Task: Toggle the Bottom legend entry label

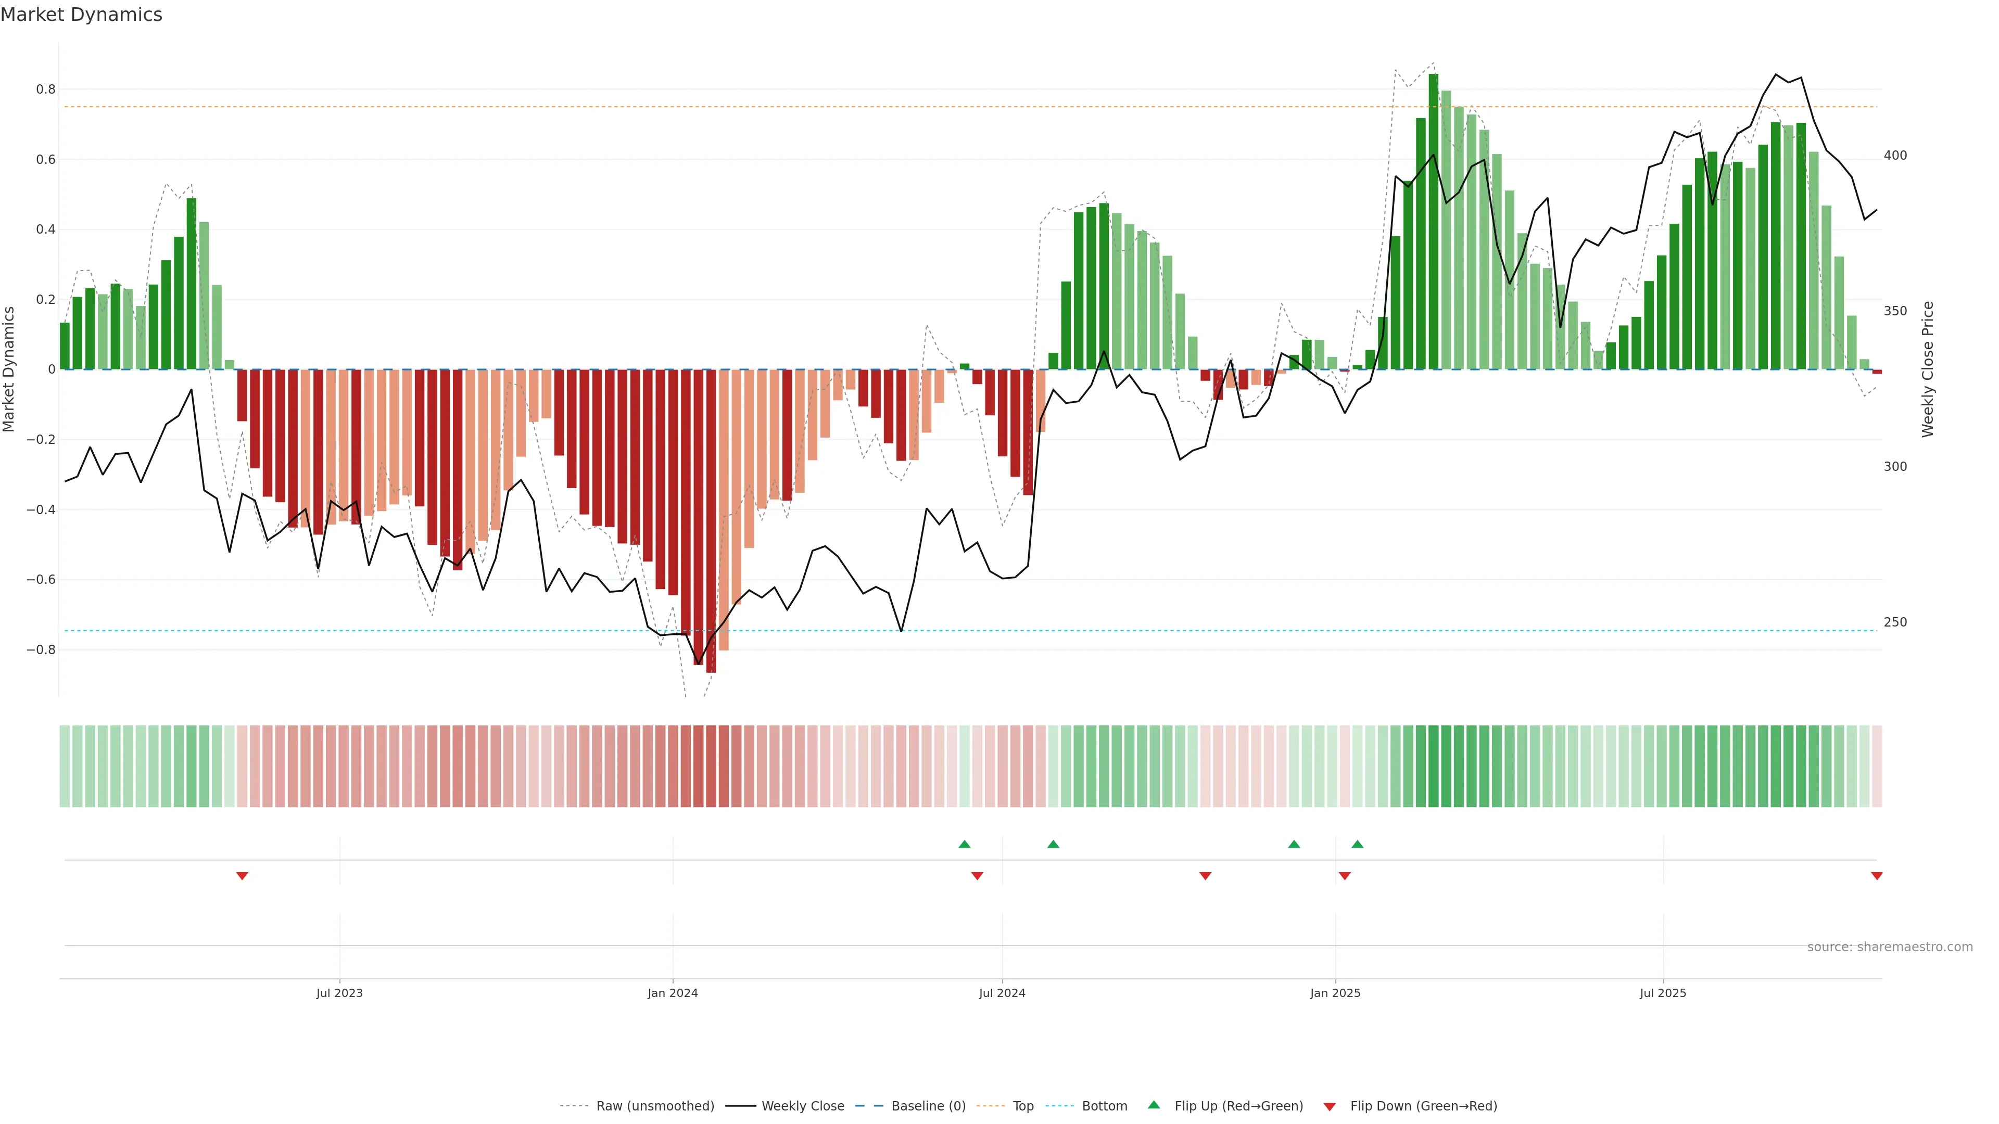Action: point(1104,1106)
